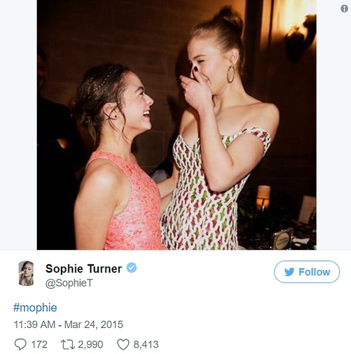351x354 pixels.
Task: Click the Follow text label
Action: (x=314, y=272)
